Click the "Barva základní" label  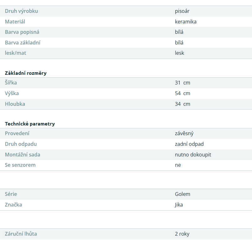pos(23,43)
